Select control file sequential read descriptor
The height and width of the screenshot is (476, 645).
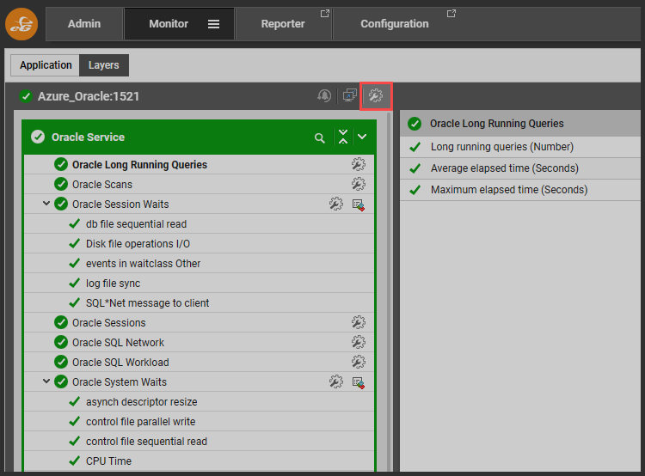click(x=146, y=442)
